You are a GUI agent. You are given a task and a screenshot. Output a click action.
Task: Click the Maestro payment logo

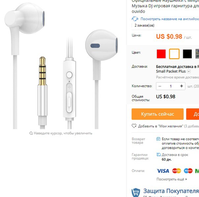click(x=188, y=171)
